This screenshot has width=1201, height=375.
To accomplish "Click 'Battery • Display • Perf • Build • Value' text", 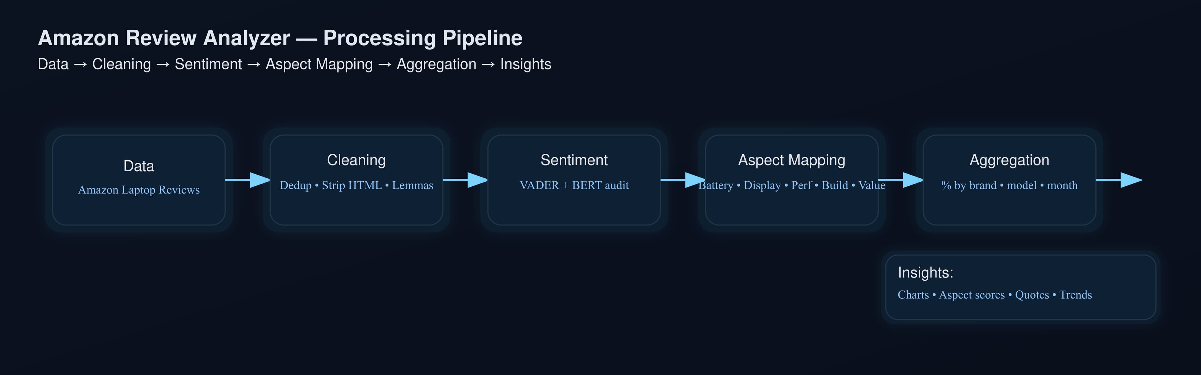I will click(792, 185).
